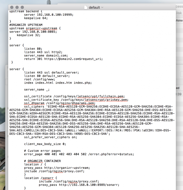Click the 'listen 80;' line
The width and height of the screenshot is (183, 190).
click(x=33, y=49)
